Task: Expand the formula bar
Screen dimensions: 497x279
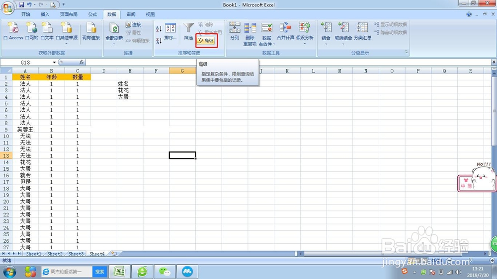Action: click(494, 62)
